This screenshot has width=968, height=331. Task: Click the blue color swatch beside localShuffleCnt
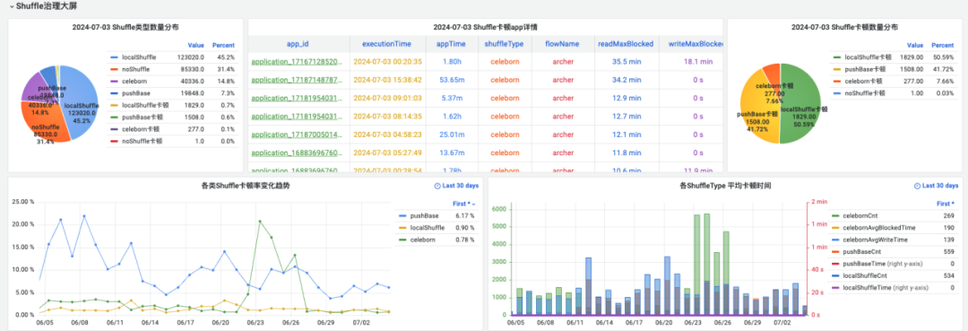[x=835, y=276]
